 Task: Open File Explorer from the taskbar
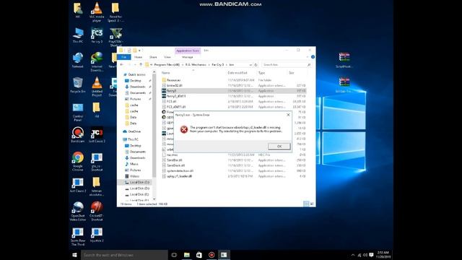click(187, 255)
